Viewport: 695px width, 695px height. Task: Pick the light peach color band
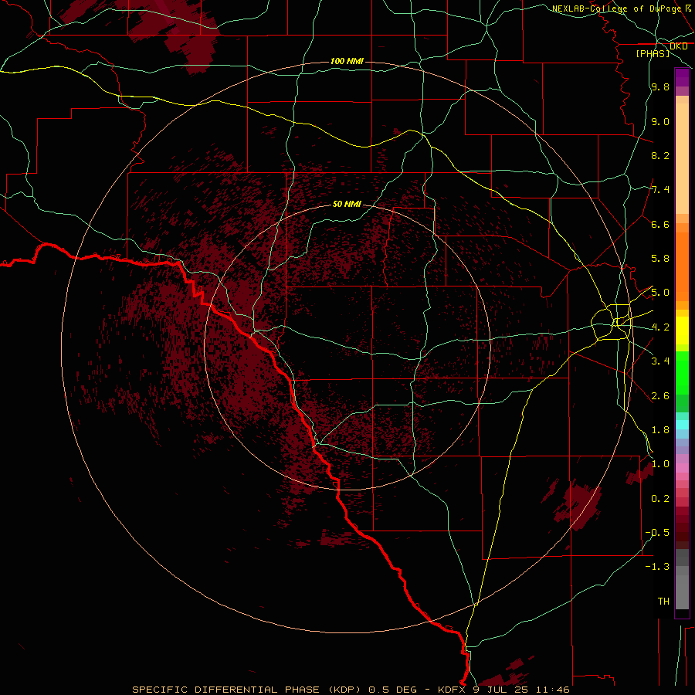pos(682,158)
